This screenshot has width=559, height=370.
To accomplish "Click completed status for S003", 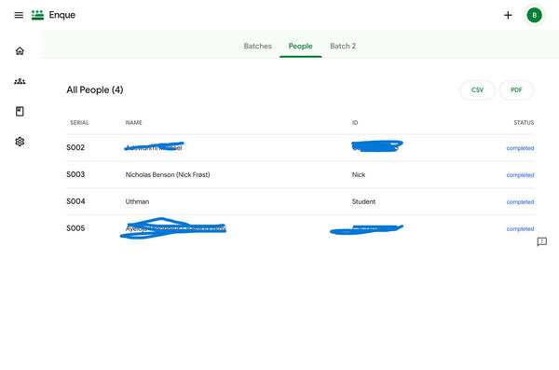I will (520, 175).
